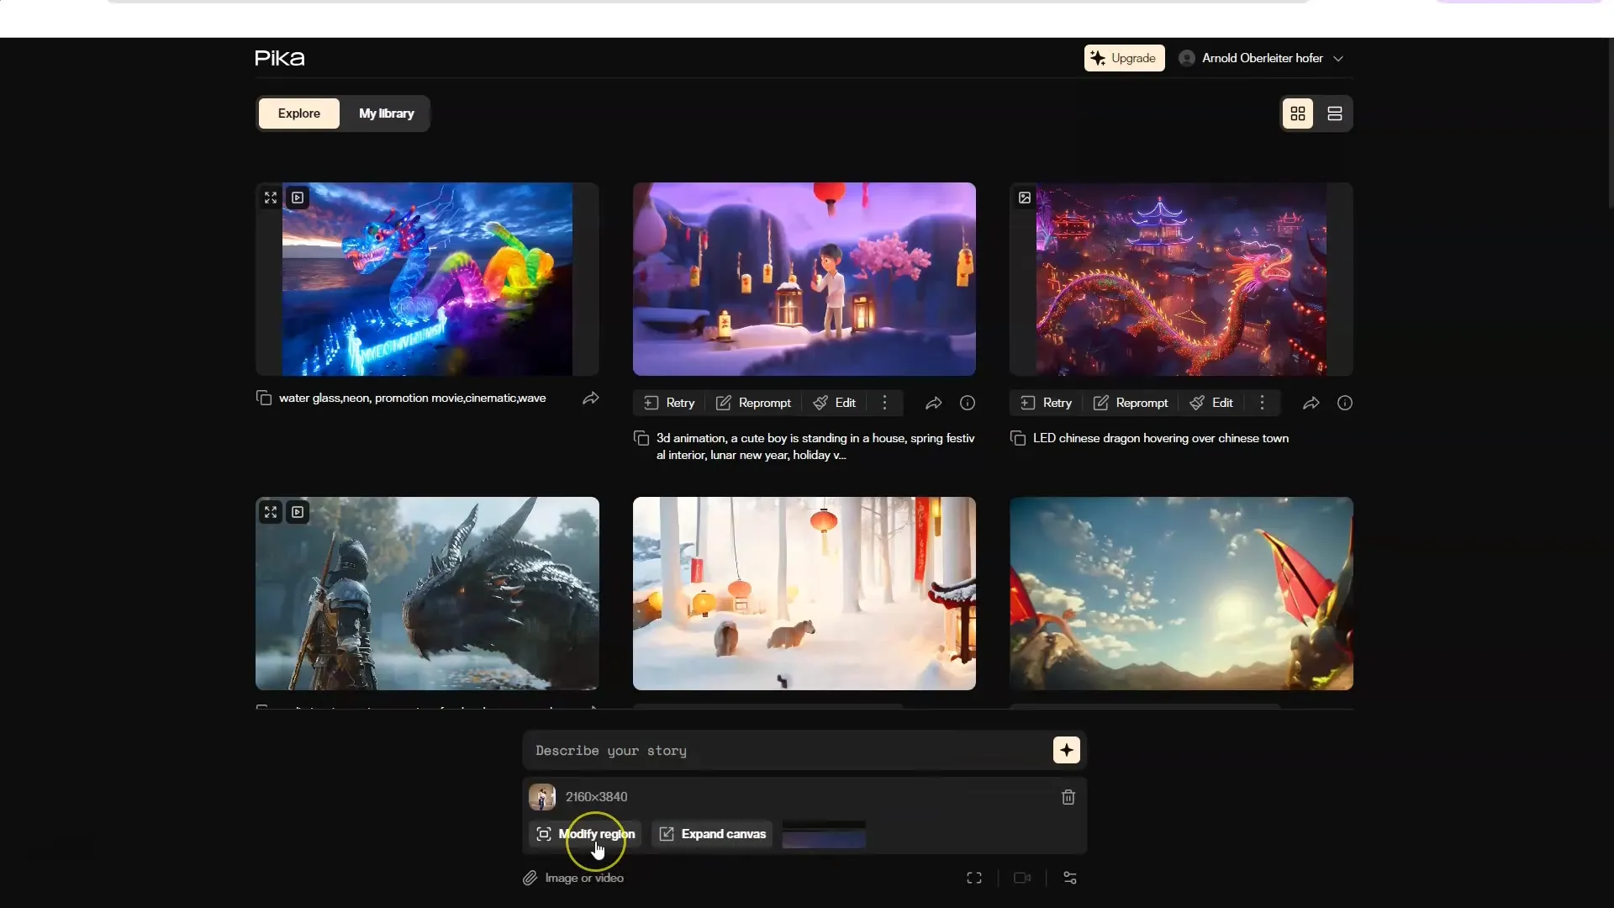The image size is (1614, 908).
Task: Switch to Explore tab
Action: 299,113
